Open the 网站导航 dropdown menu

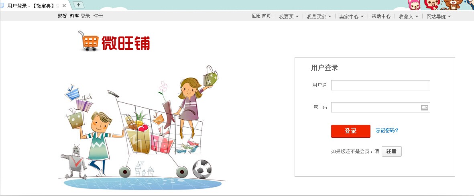[439, 16]
